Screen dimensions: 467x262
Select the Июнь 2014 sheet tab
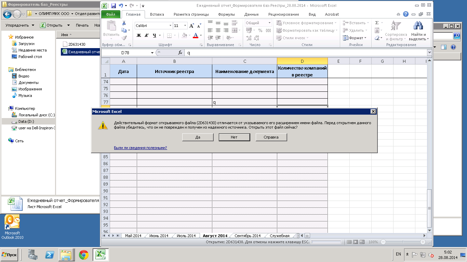point(159,236)
